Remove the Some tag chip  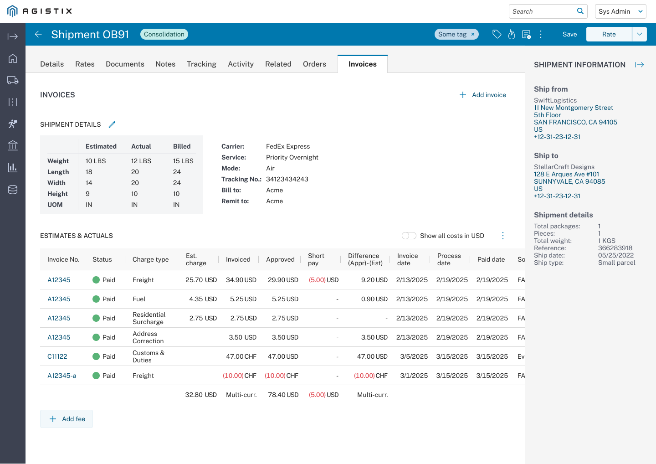[473, 34]
